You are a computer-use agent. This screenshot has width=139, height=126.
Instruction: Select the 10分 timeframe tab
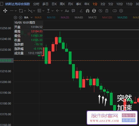(x=120, y=4)
